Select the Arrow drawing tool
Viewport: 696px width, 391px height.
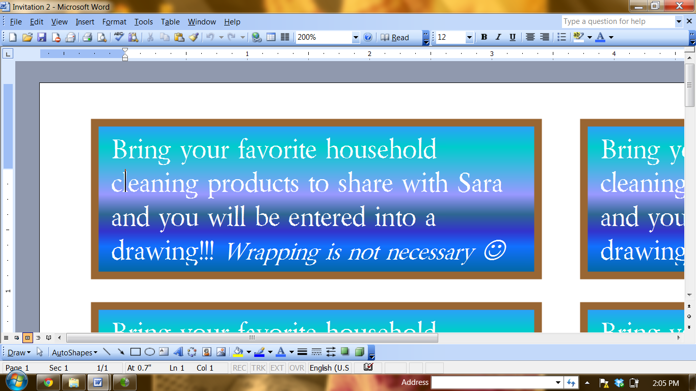tap(121, 352)
